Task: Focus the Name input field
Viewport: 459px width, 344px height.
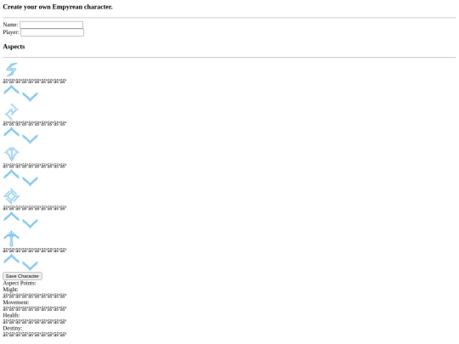Action: 52,25
